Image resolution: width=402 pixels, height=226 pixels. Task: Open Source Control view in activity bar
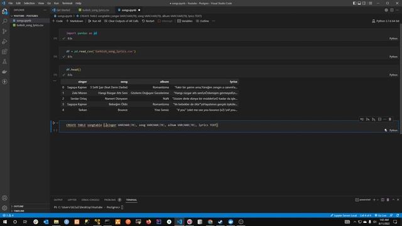point(4,31)
